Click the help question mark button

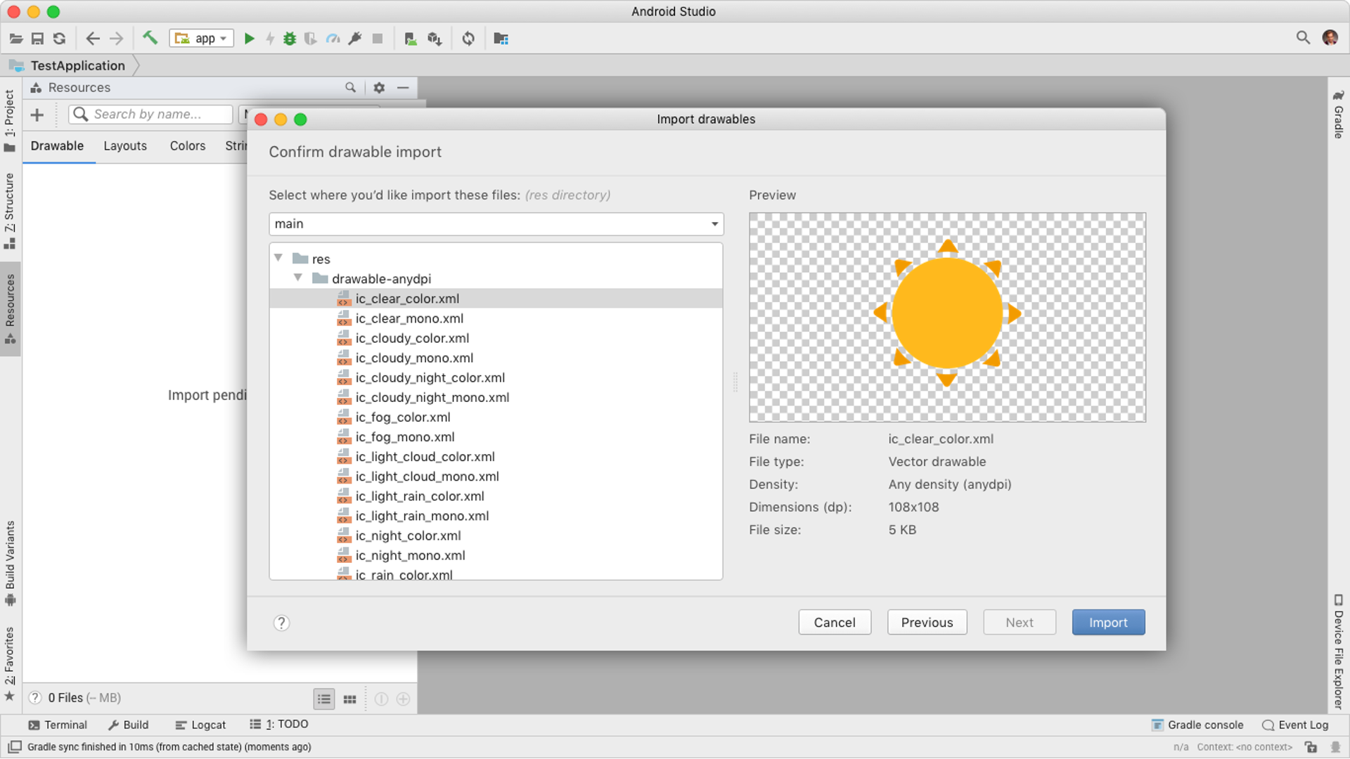(x=281, y=623)
